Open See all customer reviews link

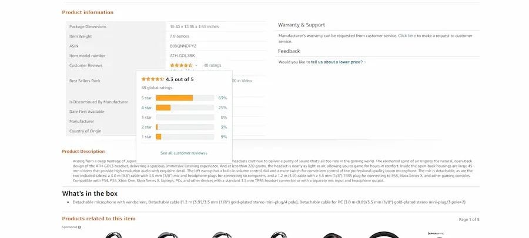184,153
